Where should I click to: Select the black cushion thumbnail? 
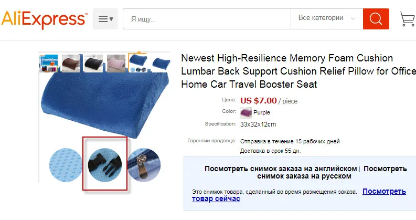(93, 63)
